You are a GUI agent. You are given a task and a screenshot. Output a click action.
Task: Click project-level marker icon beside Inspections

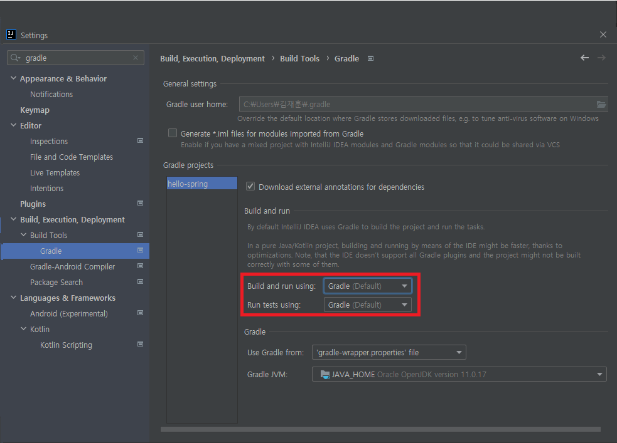(140, 140)
